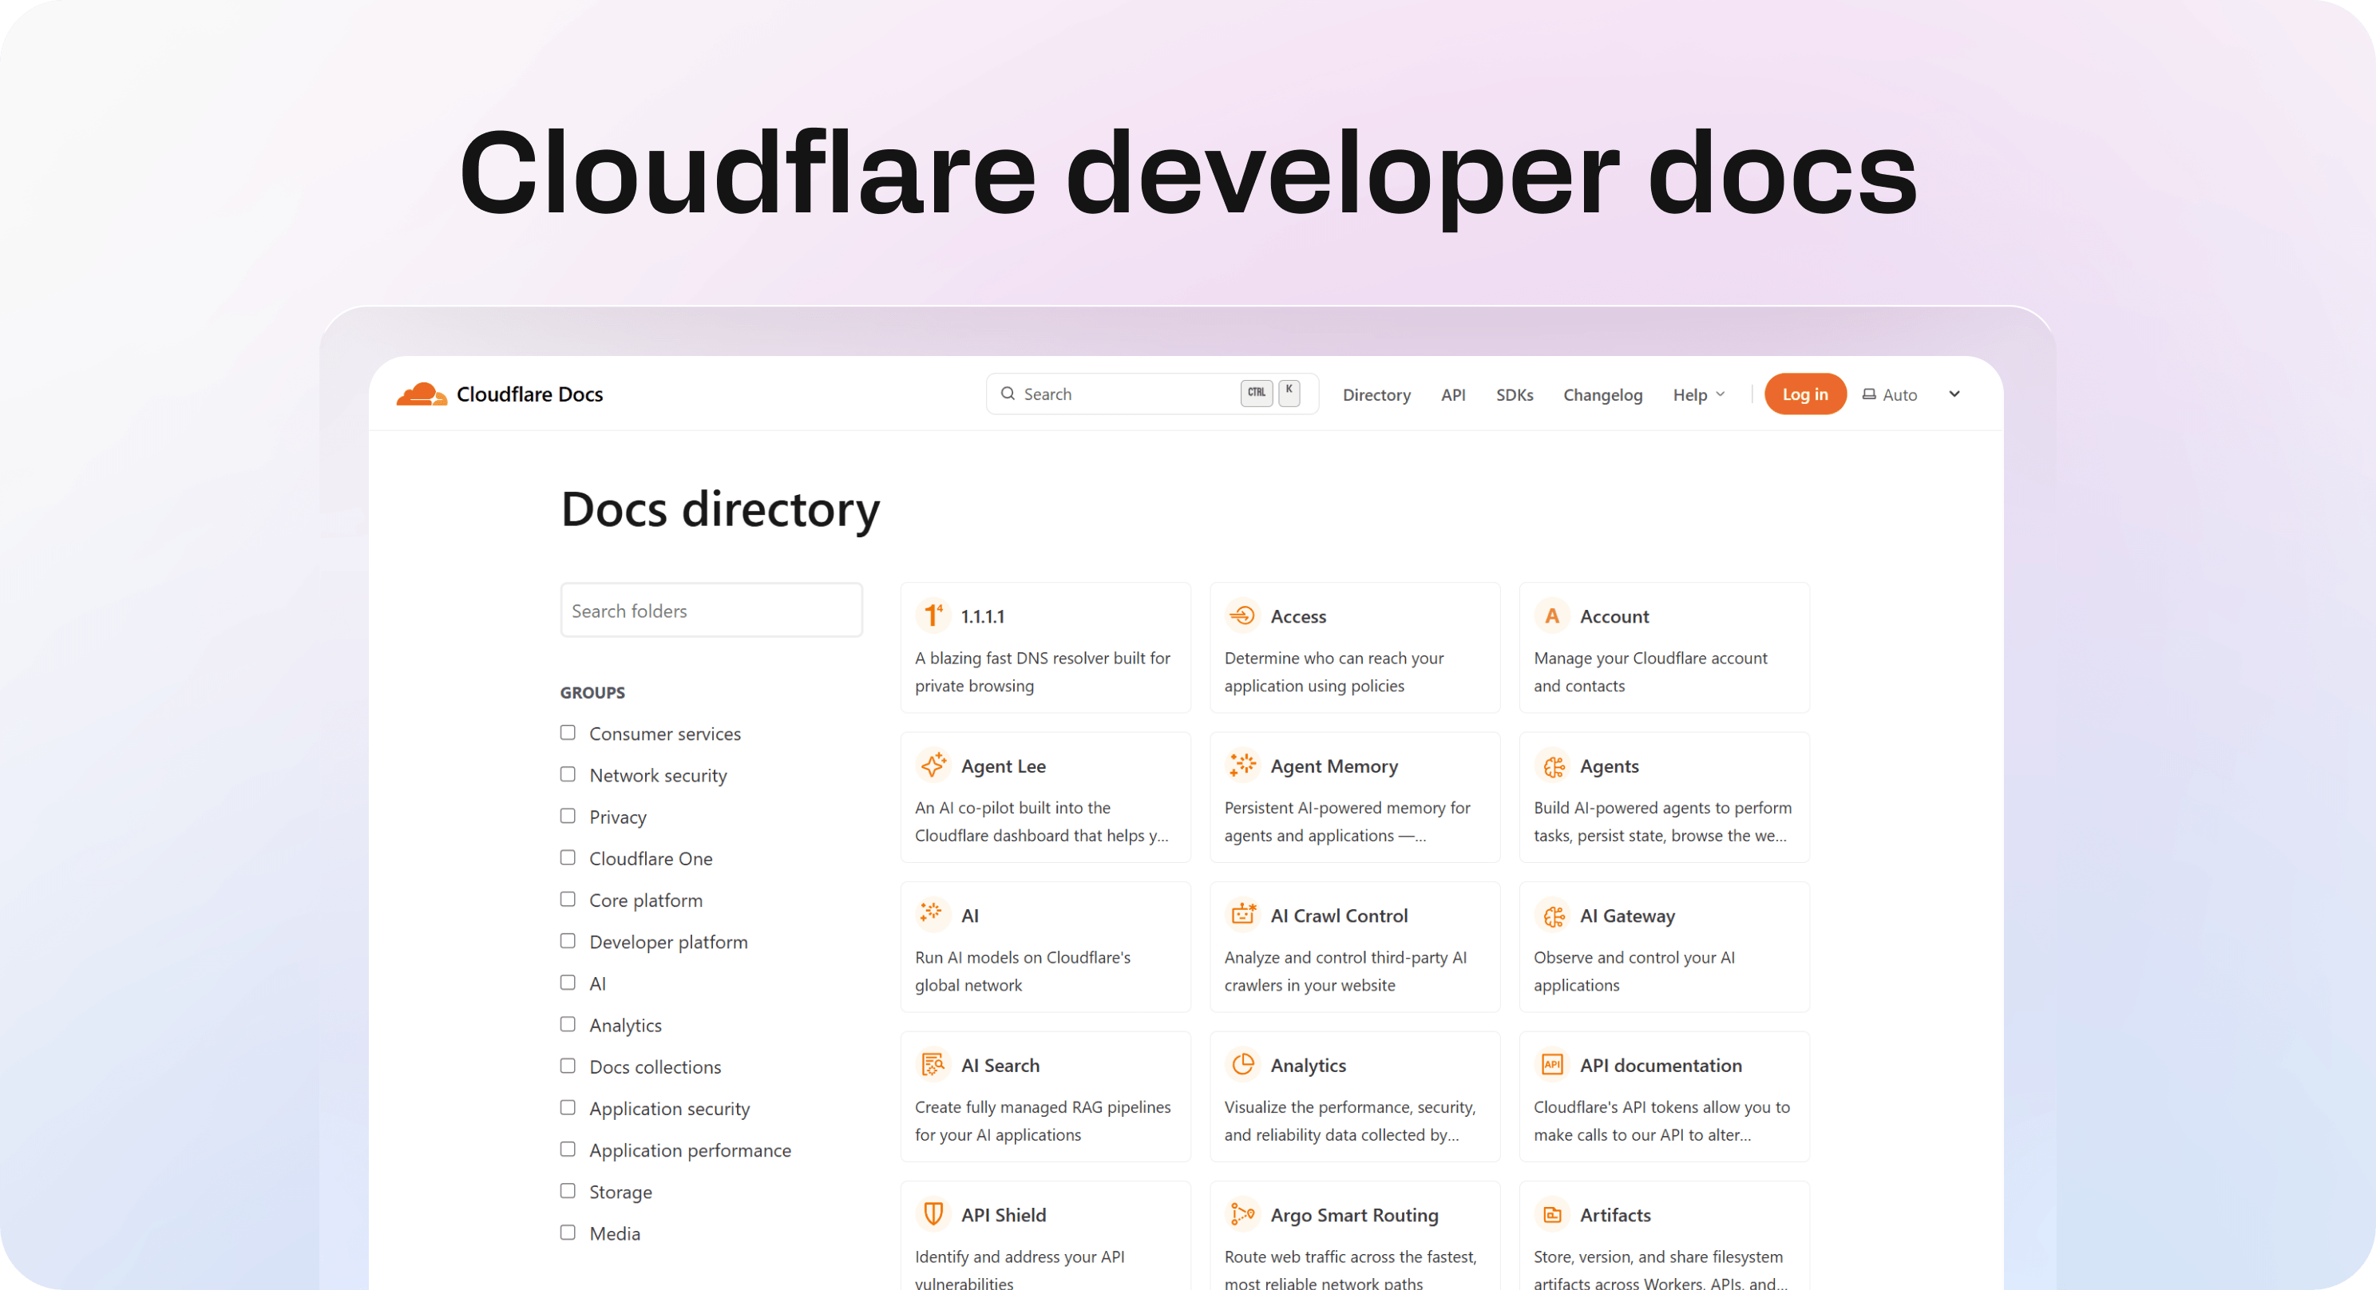Open the Access docs card title
The image size is (2376, 1290).
click(x=1297, y=616)
